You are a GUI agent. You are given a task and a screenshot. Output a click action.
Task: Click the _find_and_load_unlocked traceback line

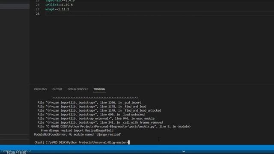coord(99,110)
